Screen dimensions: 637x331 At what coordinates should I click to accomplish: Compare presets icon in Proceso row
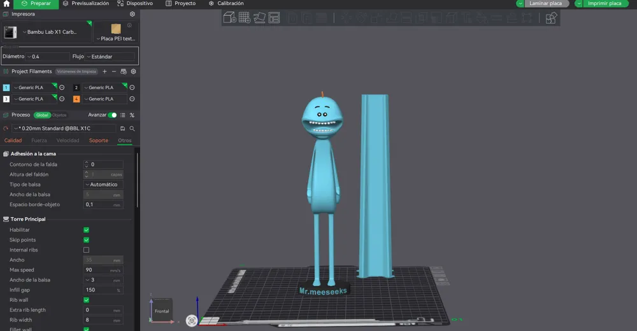click(x=132, y=115)
